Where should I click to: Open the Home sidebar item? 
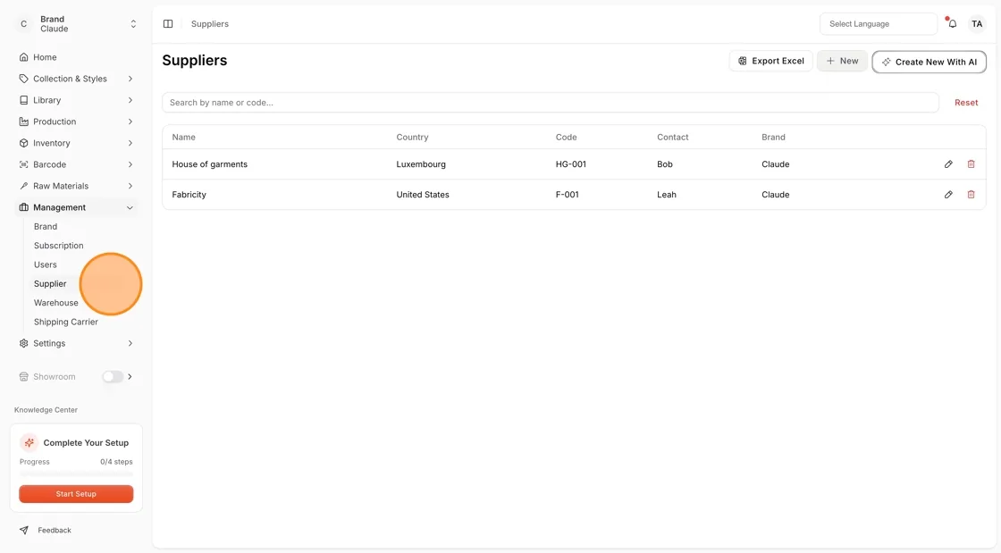76,57
